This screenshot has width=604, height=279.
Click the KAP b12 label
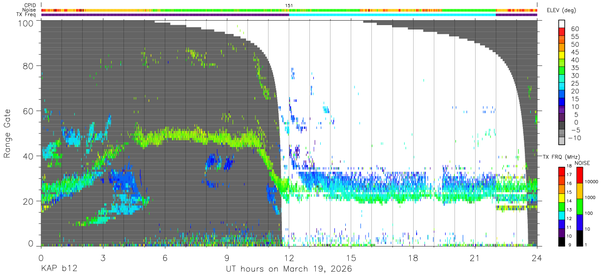point(59,269)
